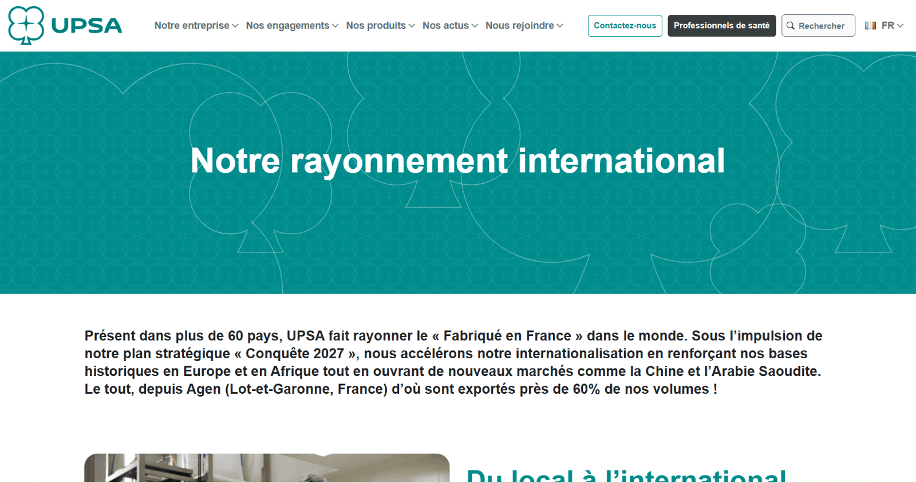Click the UPSA clover logo
This screenshot has width=916, height=483.
coord(26,25)
